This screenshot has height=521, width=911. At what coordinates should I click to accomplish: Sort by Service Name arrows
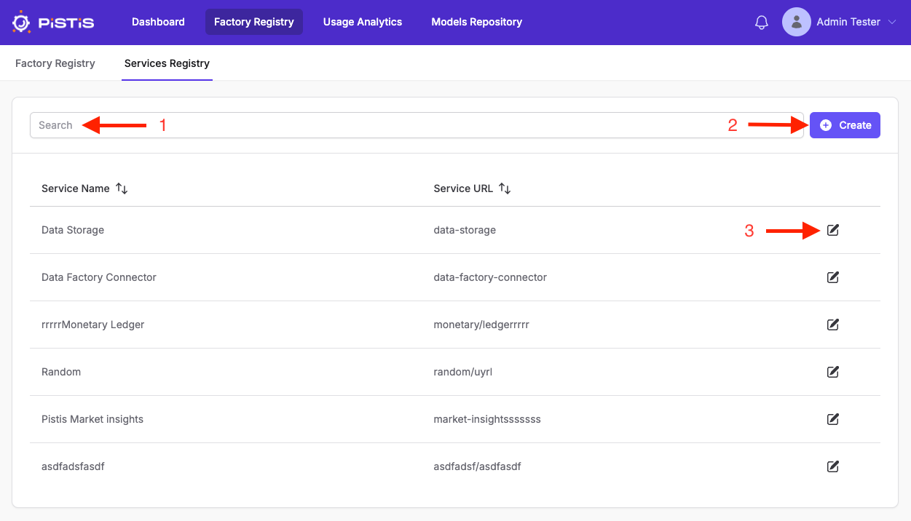pyautogui.click(x=122, y=188)
